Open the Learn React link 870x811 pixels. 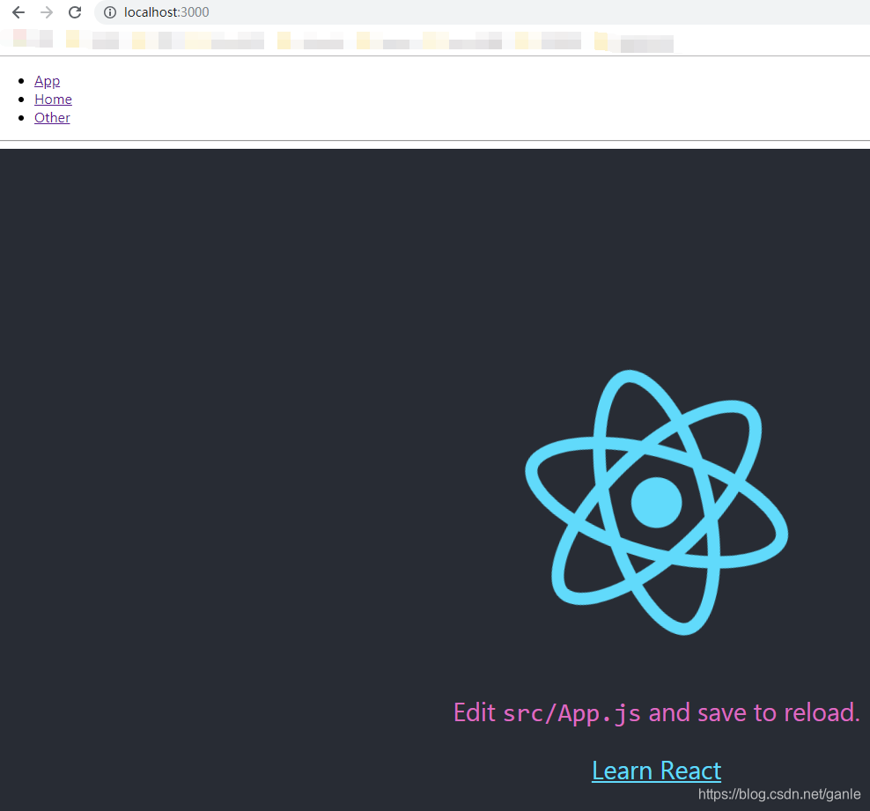click(x=656, y=770)
